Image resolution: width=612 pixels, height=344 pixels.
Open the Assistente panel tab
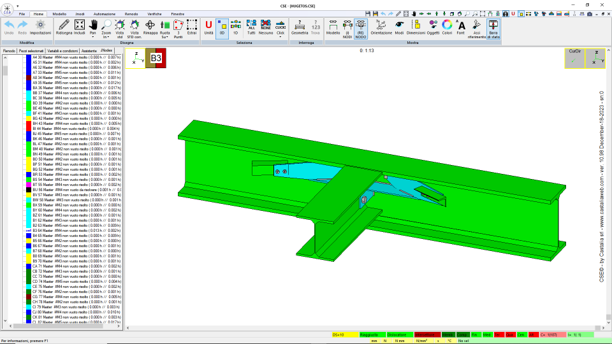pyautogui.click(x=89, y=51)
